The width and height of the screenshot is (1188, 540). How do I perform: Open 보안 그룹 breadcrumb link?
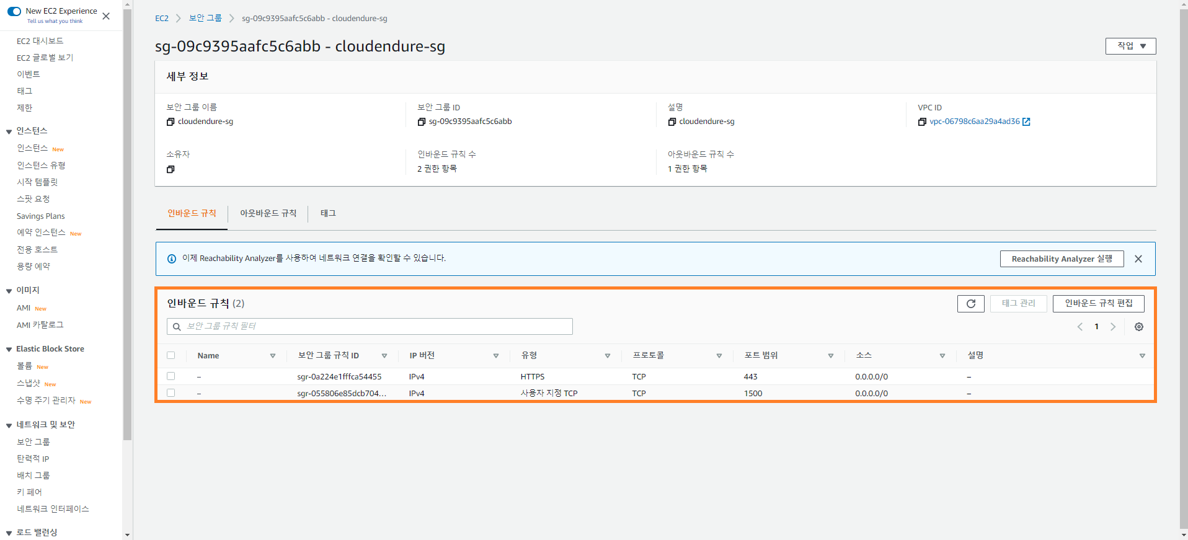205,19
